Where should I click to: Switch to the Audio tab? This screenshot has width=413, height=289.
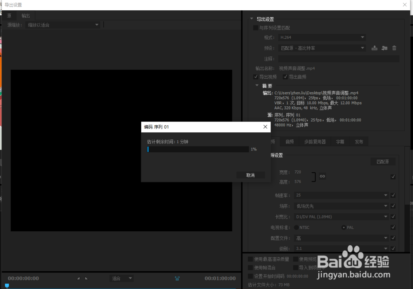tap(290, 142)
